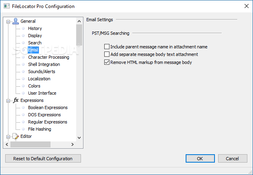This screenshot has height=175, width=253.
Task: Click the tree scroll right arrow
Action: click(73, 145)
